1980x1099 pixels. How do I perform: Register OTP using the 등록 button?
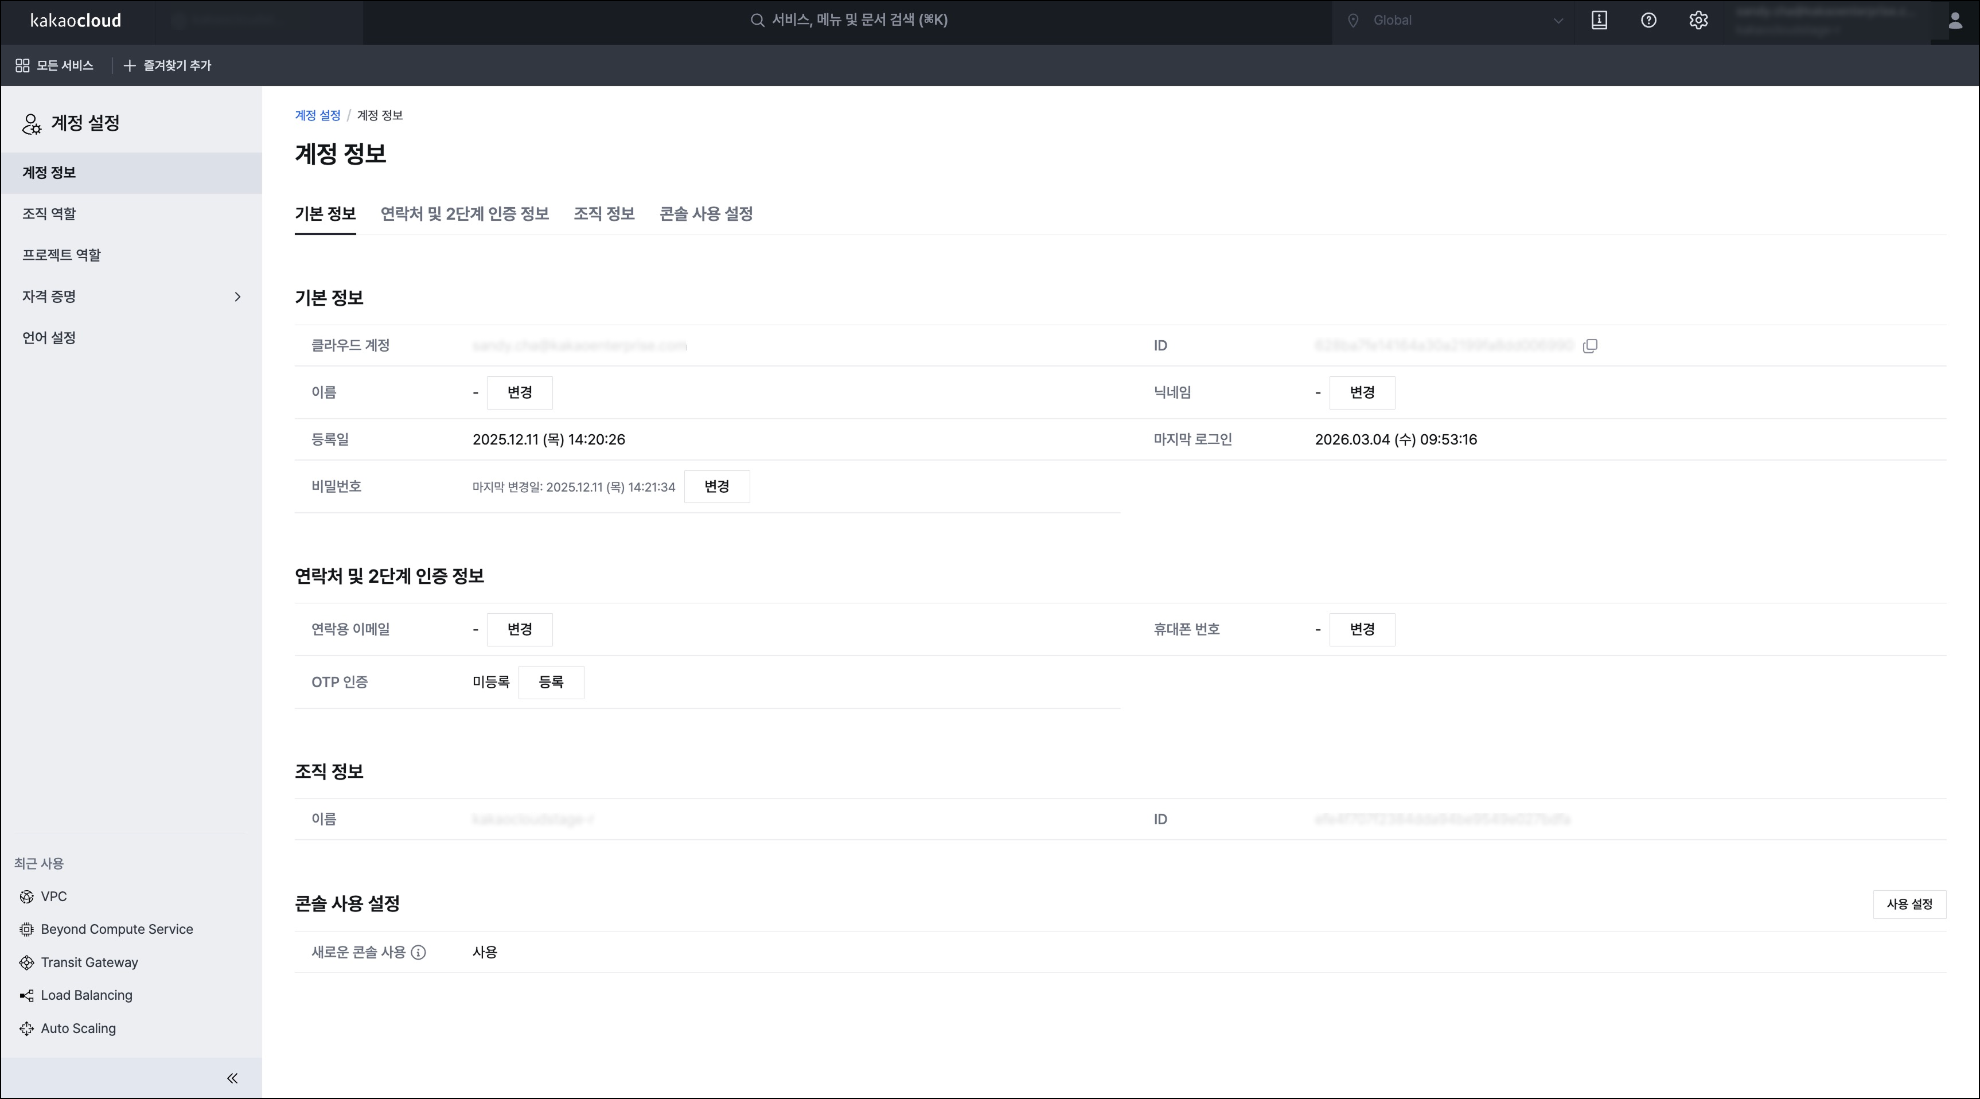pos(551,683)
